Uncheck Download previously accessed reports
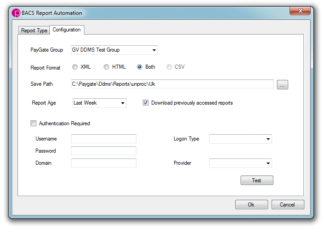Screen dimensions: 325x233 145,103
